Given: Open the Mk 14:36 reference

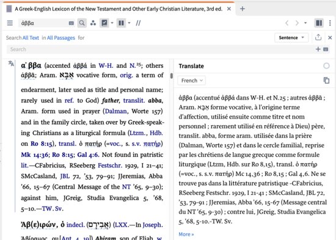Looking at the screenshot, I should point(34,155).
